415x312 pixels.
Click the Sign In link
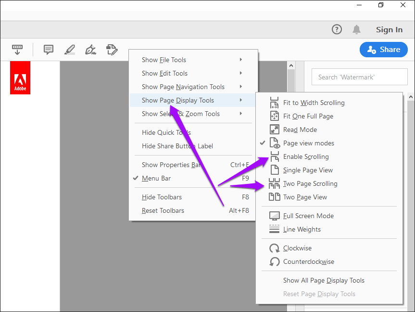(389, 29)
